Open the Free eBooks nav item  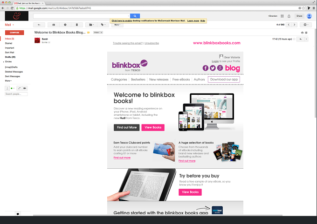(x=181, y=79)
